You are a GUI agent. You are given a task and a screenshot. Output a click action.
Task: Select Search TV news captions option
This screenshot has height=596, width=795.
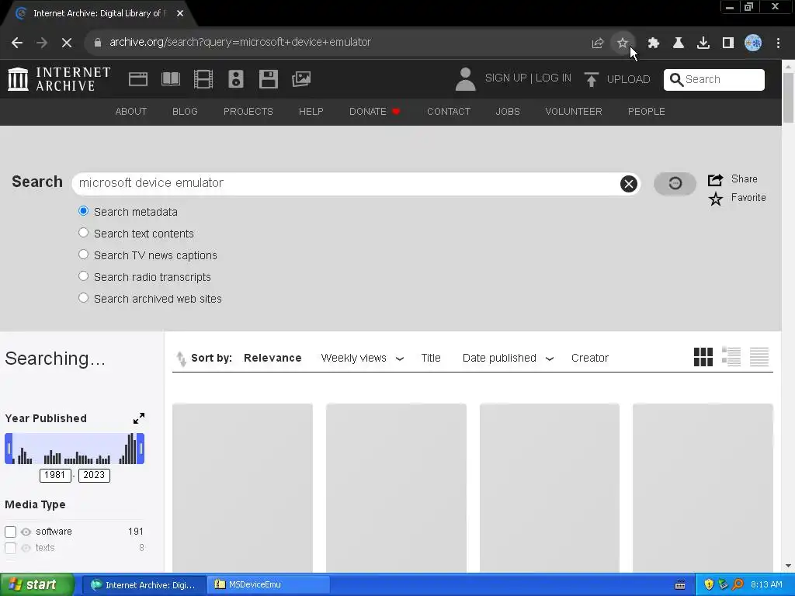point(83,255)
